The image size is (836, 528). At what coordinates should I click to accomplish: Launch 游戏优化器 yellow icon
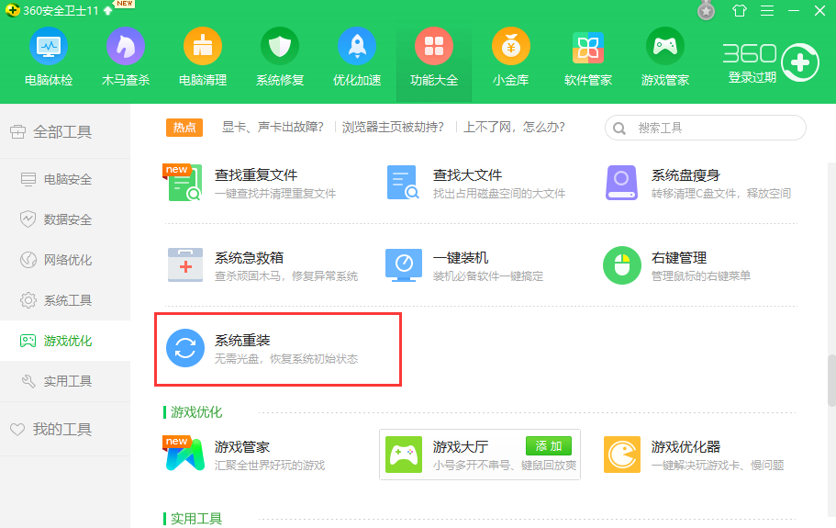click(x=621, y=455)
